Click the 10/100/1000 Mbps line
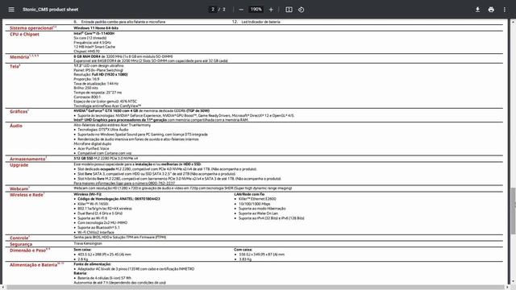This screenshot has height=290, width=516. click(x=255, y=204)
